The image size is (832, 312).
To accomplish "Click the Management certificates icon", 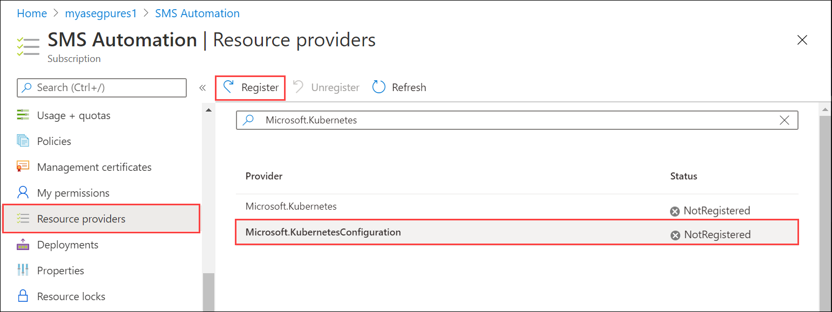I will [x=23, y=167].
